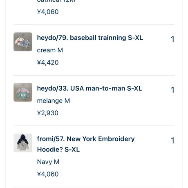Click the fromi/57. New York Embroidery title line
Viewport: 188px width, 188px height.
click(x=86, y=139)
